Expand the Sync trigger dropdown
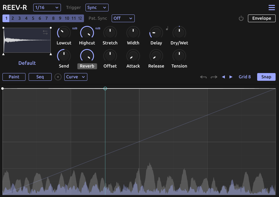Viewport: 279px width, 197px height. 97,7
